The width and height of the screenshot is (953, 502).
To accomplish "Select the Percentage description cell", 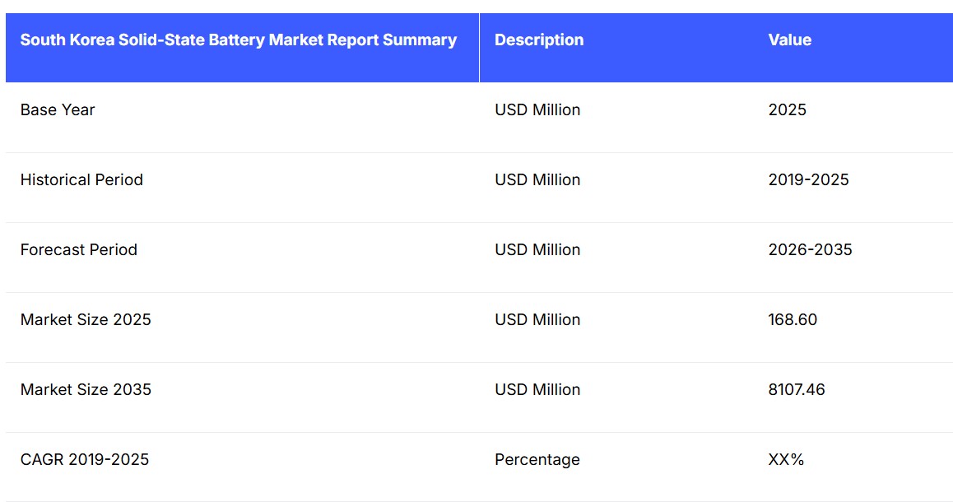I will (537, 460).
